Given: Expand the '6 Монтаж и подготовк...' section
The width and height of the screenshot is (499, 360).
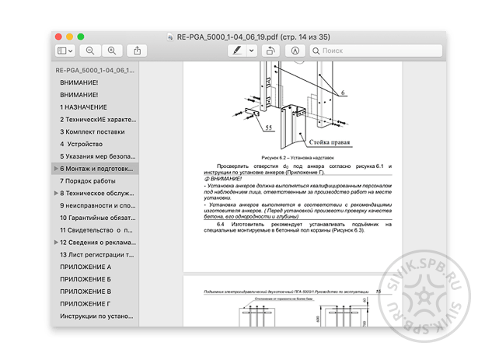Looking at the screenshot, I should pyautogui.click(x=56, y=169).
